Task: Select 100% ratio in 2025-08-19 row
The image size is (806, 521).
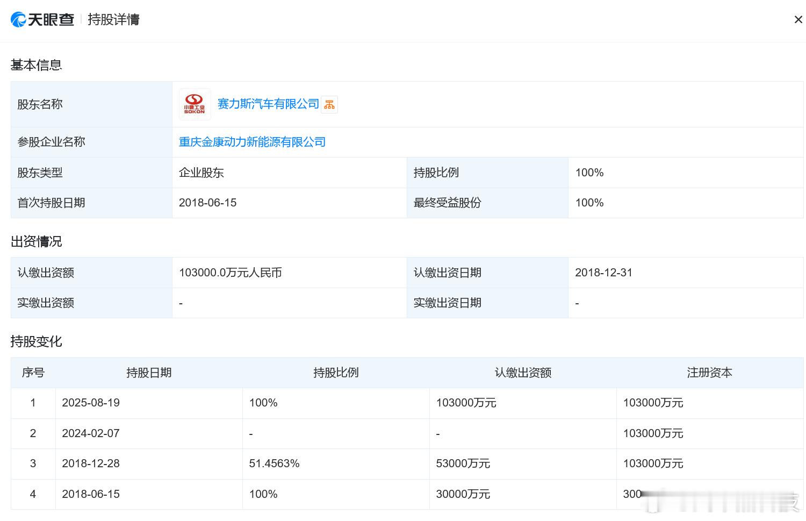Action: pos(263,403)
